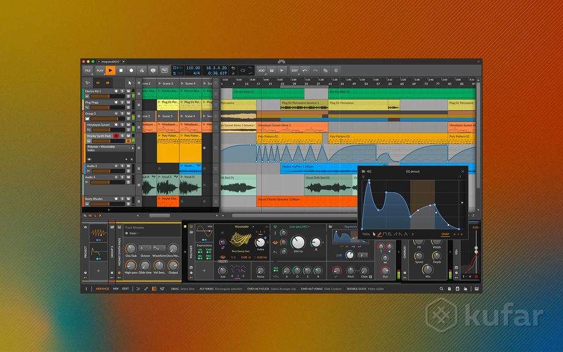Click the transport play button
The height and width of the screenshot is (352, 563).
click(111, 71)
